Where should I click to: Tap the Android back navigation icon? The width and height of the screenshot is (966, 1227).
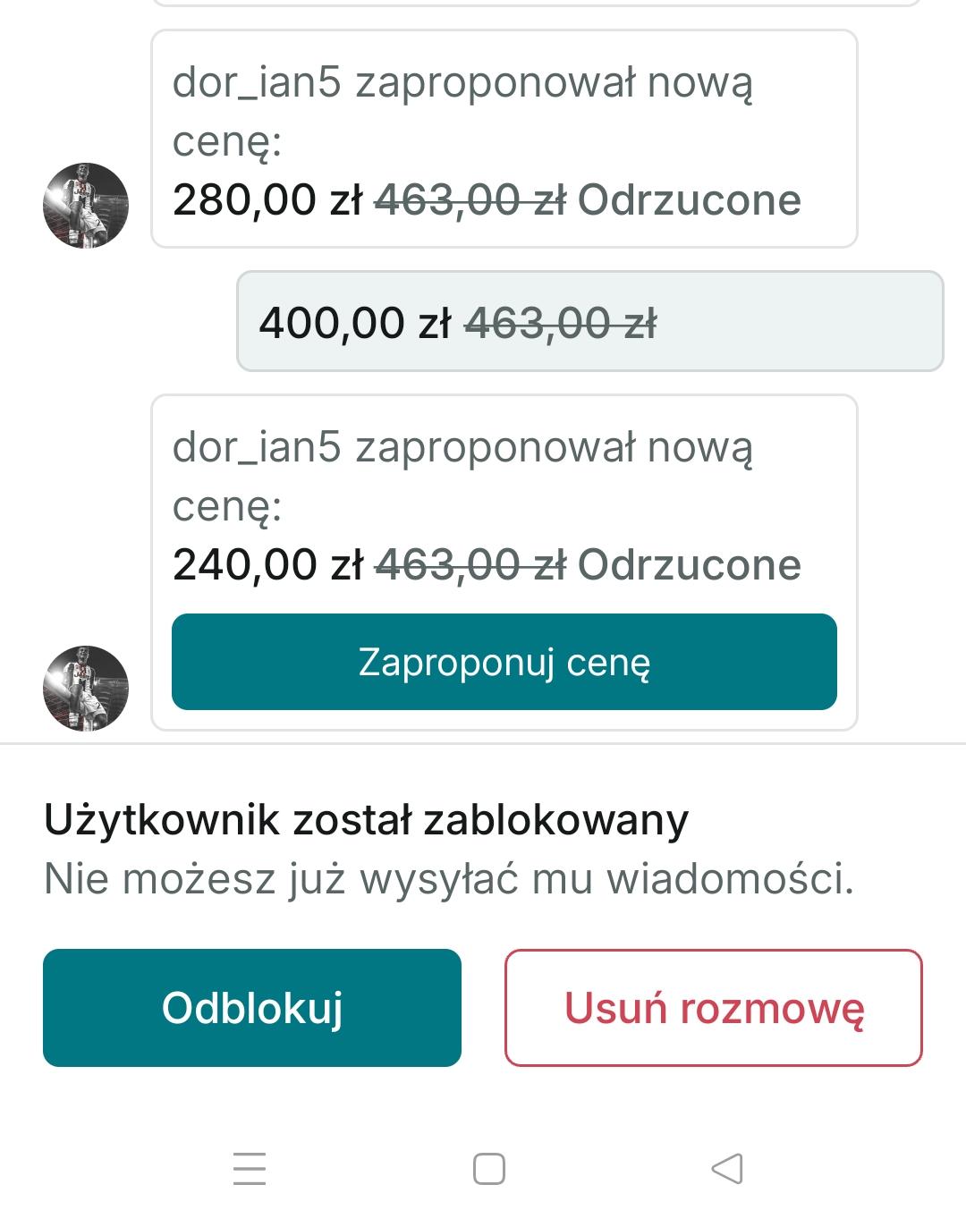point(727,1168)
